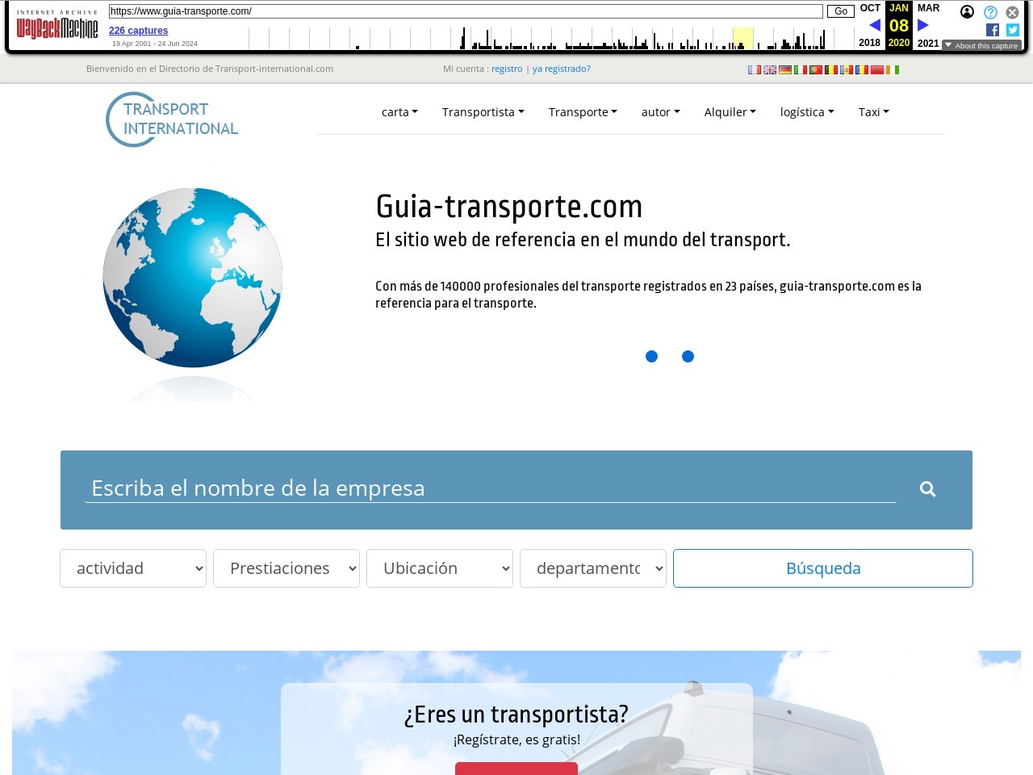Open the 'registro' link
1033x775 pixels.
coord(507,69)
